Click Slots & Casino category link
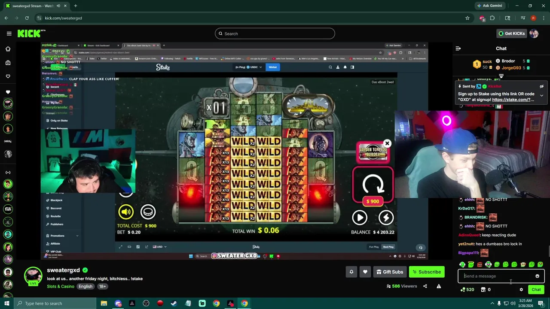The height and width of the screenshot is (309, 550). (61, 286)
